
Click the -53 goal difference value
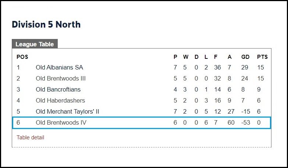point(246,122)
